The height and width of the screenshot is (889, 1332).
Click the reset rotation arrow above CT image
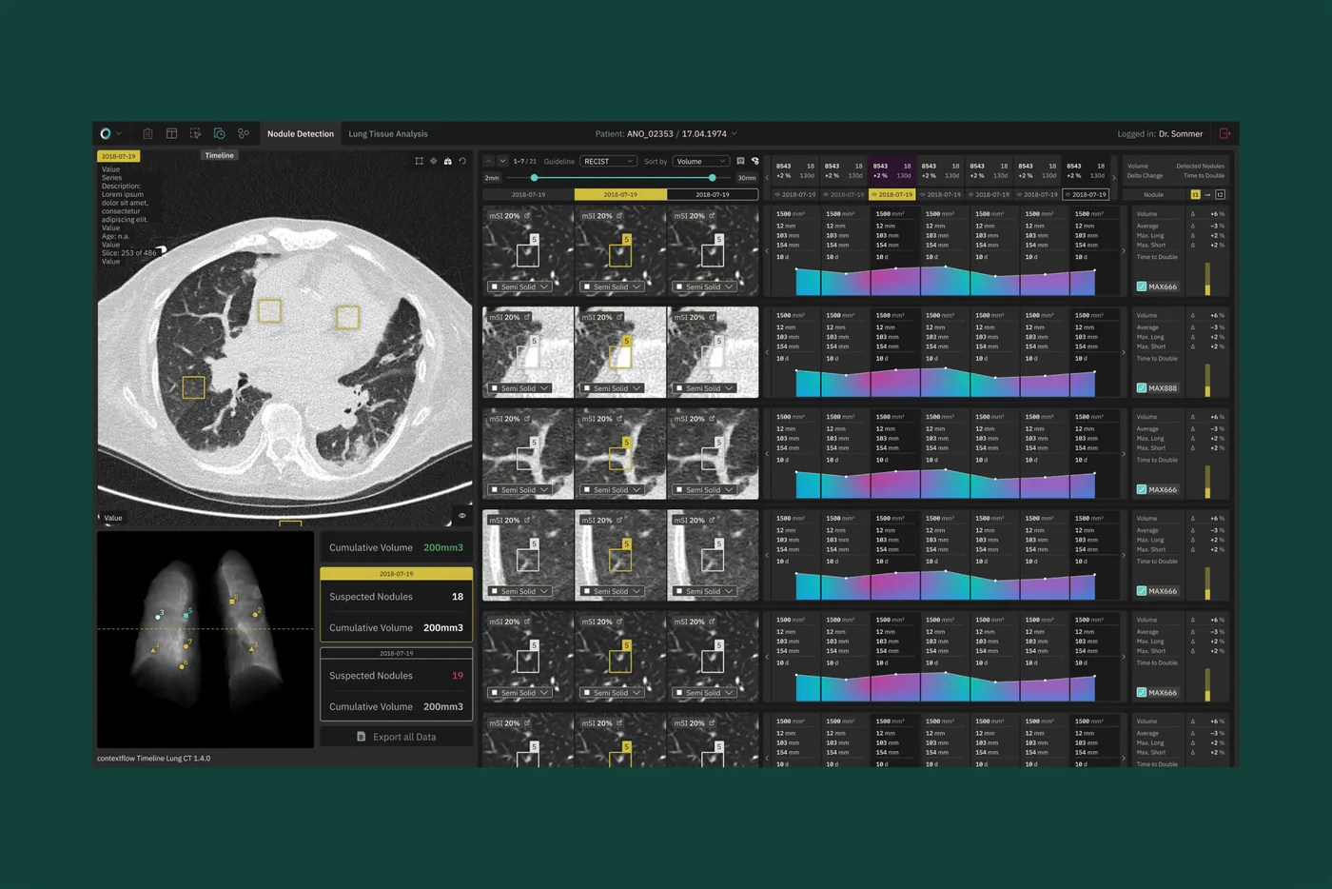pyautogui.click(x=462, y=161)
